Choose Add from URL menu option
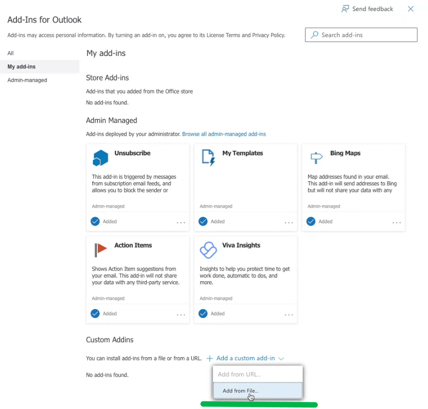428x409 pixels. click(258, 375)
